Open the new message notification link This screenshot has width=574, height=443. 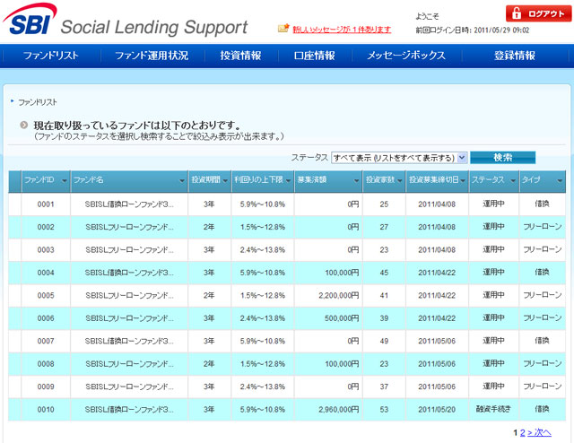click(342, 30)
